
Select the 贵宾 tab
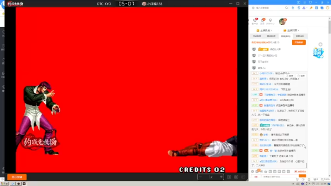(x=285, y=36)
